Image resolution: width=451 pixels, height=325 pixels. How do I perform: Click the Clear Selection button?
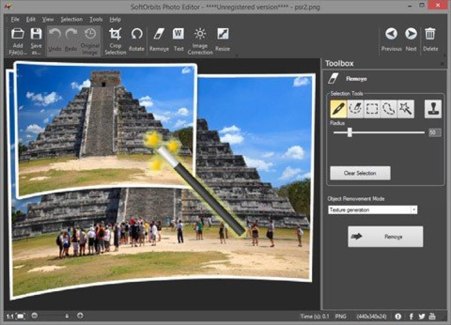360,173
